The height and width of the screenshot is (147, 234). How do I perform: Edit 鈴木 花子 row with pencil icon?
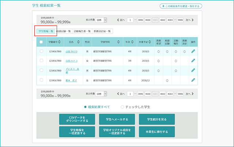coord(193,80)
